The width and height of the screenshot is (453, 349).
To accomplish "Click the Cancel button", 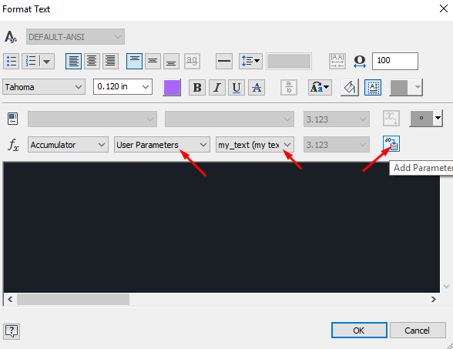I will pyautogui.click(x=418, y=331).
